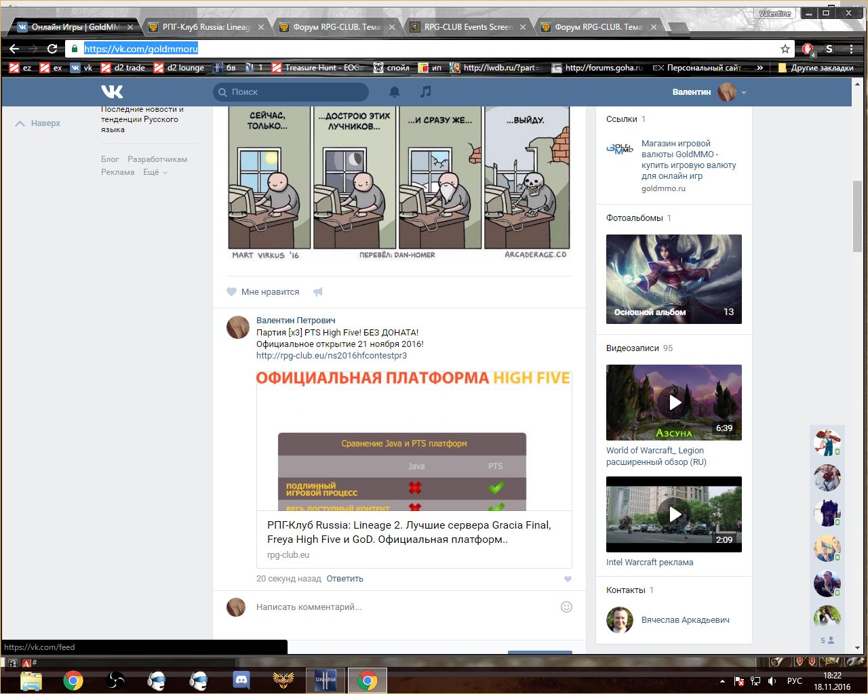
Task: Open the Фотоальбомы section header
Action: coord(635,218)
